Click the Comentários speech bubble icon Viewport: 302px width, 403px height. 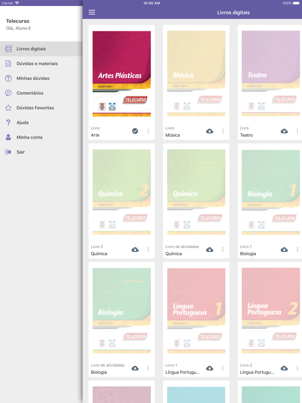point(8,93)
